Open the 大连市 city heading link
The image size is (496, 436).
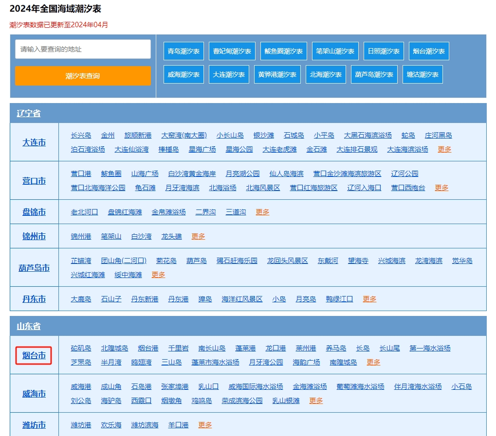coord(34,142)
